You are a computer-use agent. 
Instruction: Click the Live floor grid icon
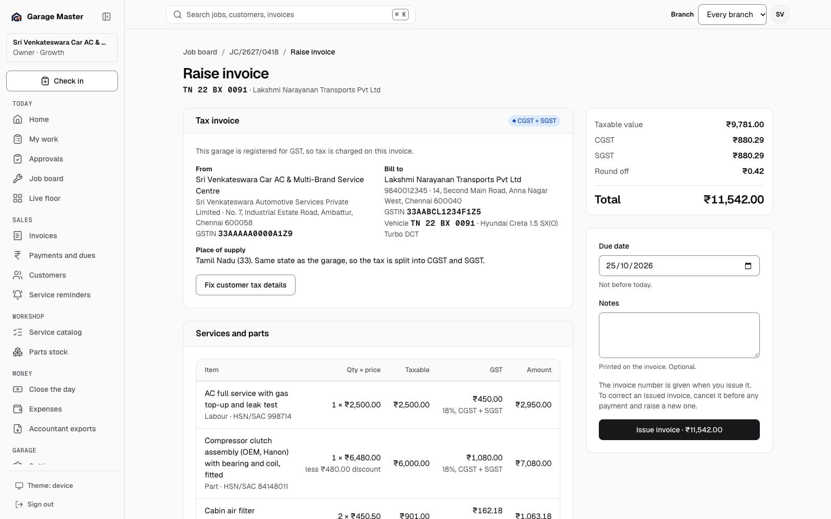click(18, 198)
